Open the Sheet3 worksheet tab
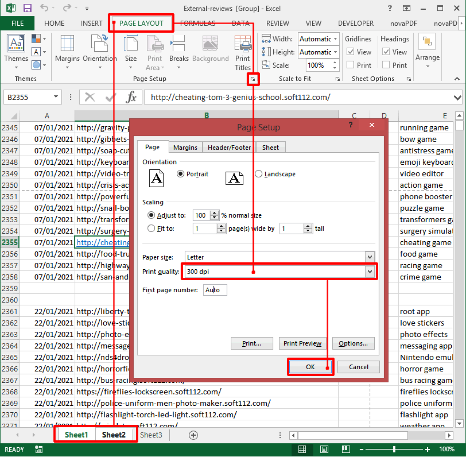 tap(151, 435)
